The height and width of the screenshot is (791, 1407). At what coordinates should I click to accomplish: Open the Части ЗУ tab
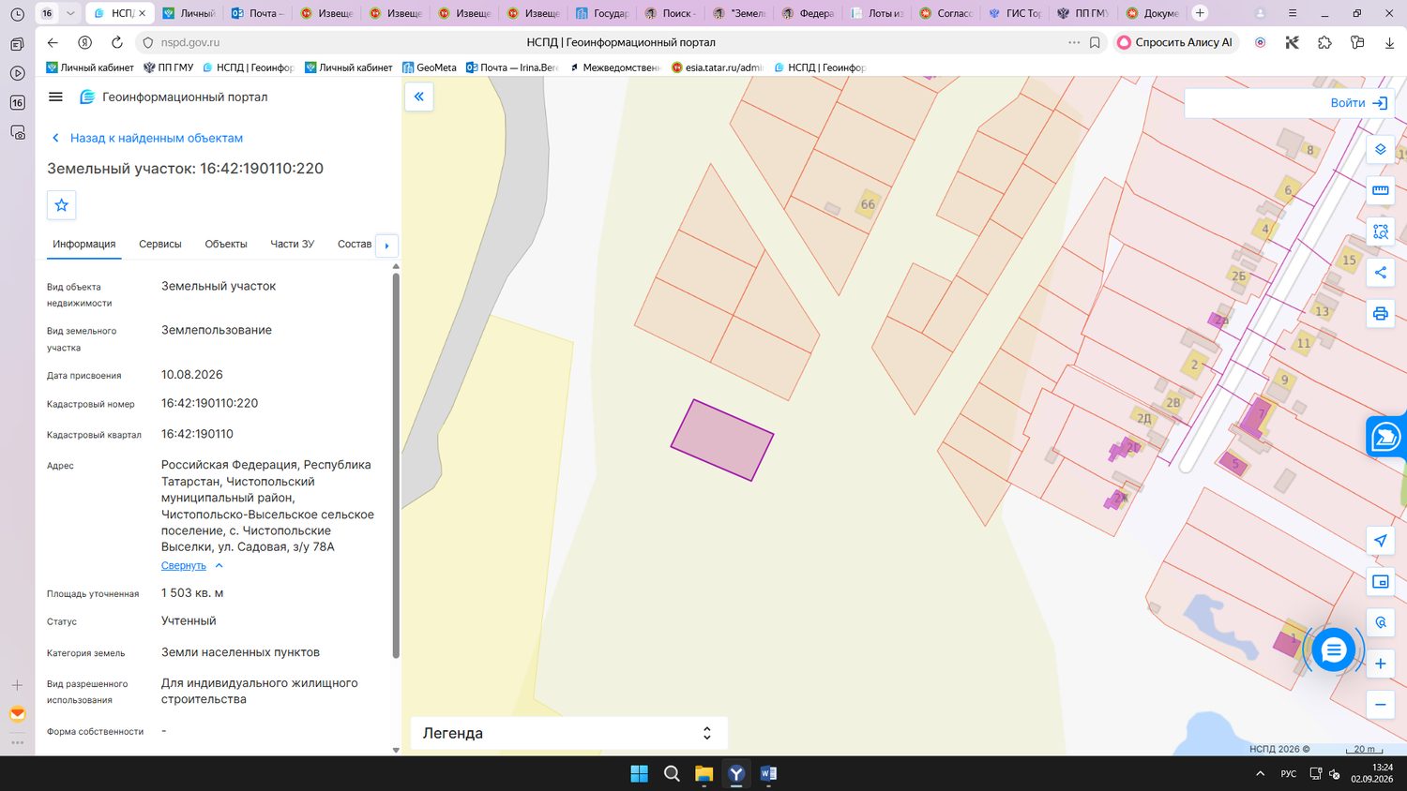tap(293, 244)
